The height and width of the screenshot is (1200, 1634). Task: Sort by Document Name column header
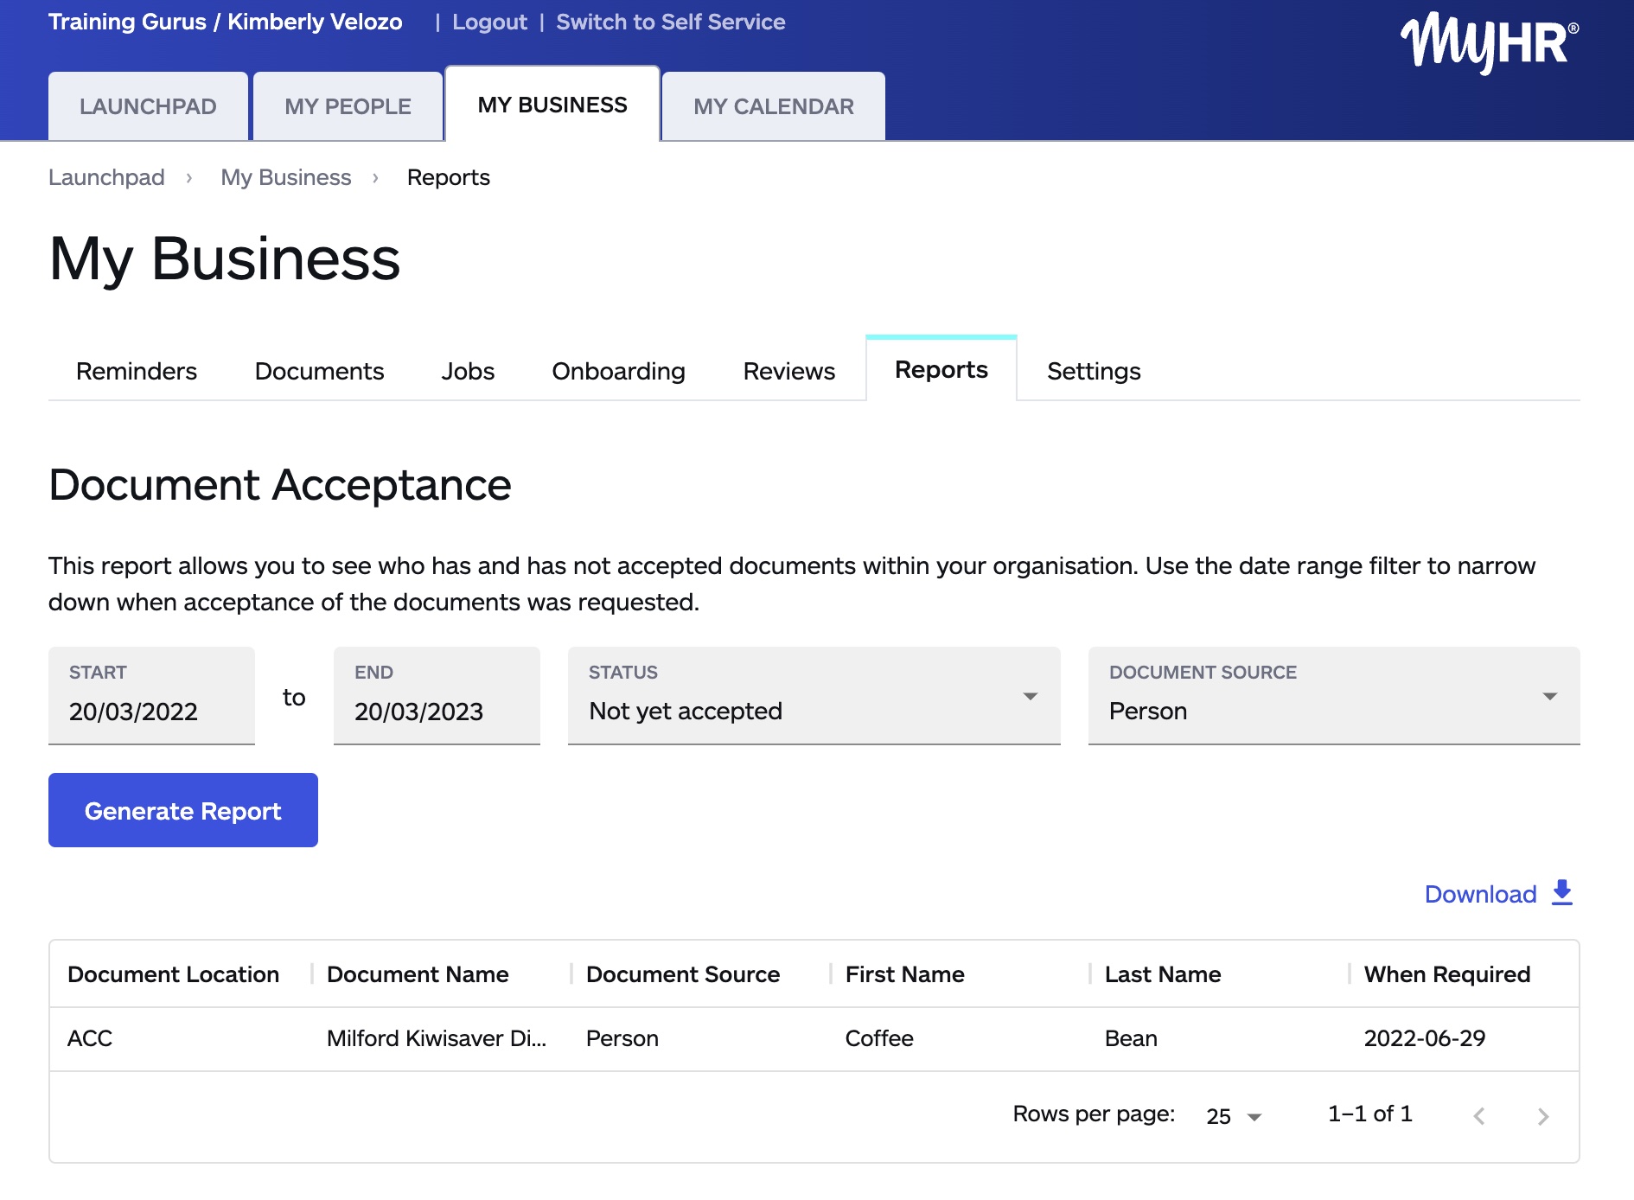click(418, 974)
